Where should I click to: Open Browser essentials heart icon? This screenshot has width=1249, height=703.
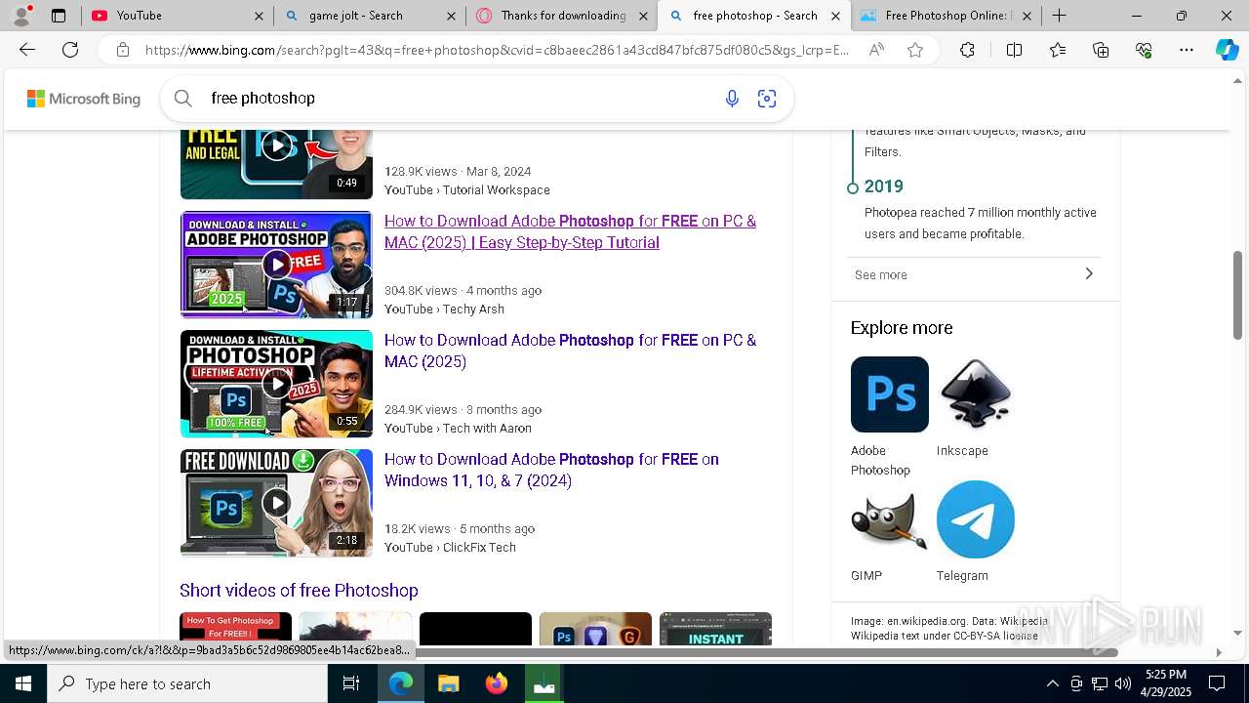click(x=1144, y=50)
